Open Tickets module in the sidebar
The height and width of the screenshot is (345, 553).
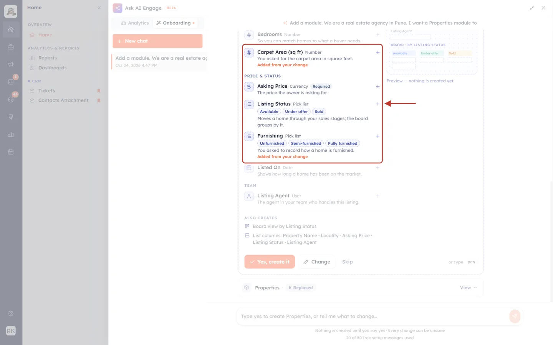click(x=47, y=91)
